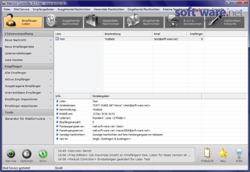
Task: Expand Neue Empfängerliste arrow
Action: [x=51, y=47]
